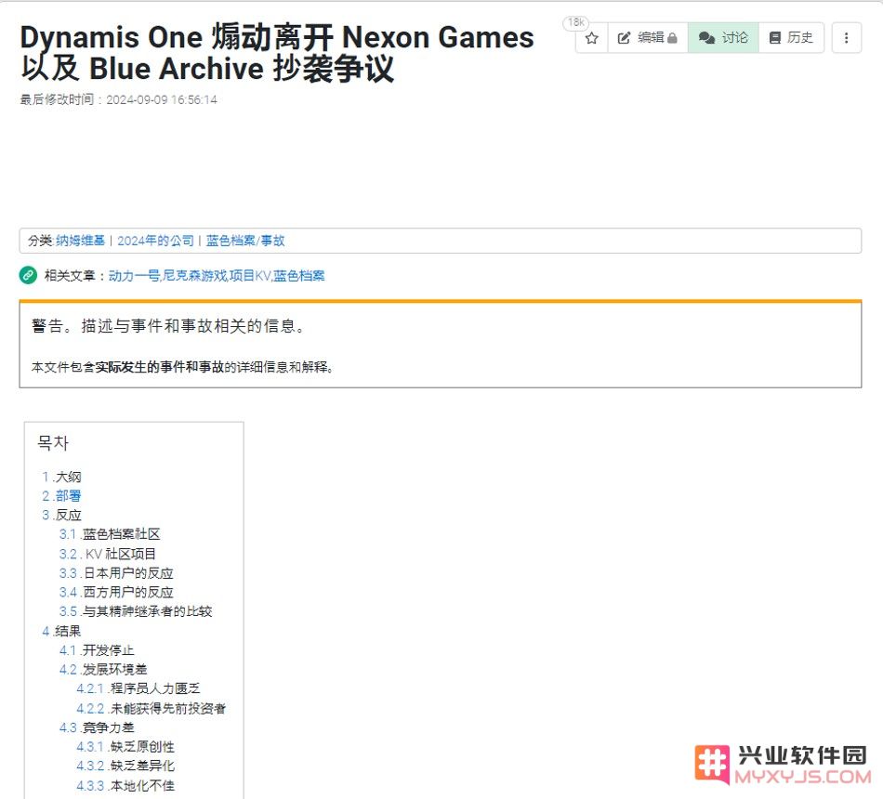
Task: Click the bold text 实际发生的事件和事故
Action: [160, 367]
